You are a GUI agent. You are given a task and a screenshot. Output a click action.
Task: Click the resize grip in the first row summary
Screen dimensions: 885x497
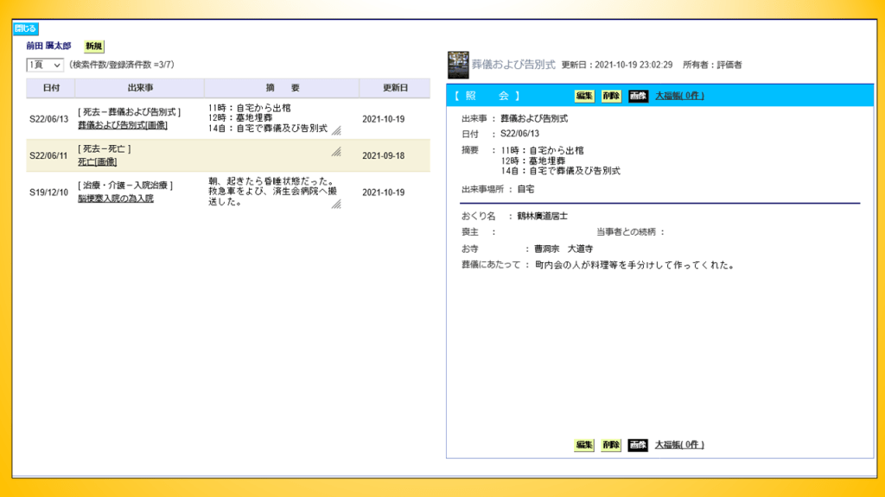[x=336, y=130]
